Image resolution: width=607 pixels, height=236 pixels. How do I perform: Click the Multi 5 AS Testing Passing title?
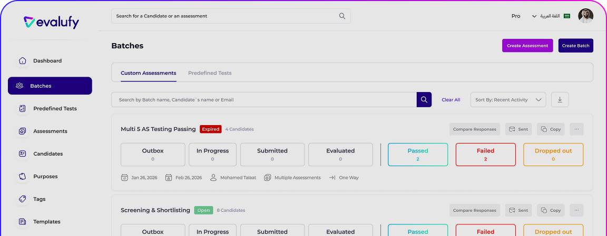158,129
